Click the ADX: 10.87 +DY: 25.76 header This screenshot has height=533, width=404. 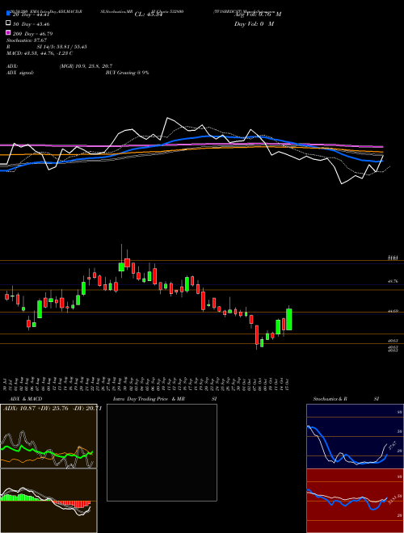pyautogui.click(x=52, y=409)
